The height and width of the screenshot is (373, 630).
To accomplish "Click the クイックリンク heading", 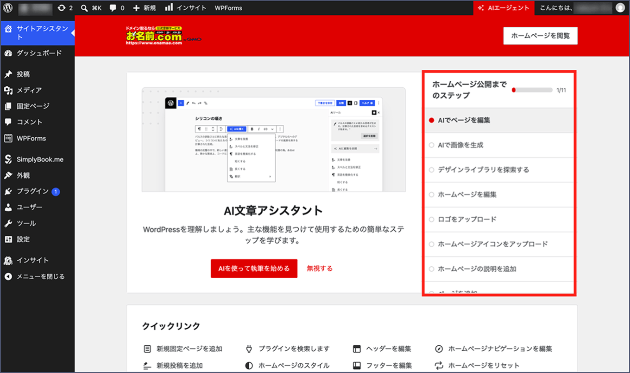I will 171,326.
